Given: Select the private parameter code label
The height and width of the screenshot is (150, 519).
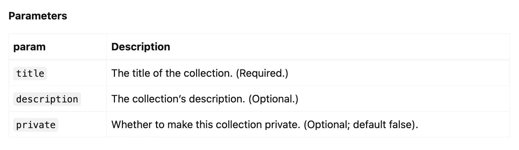Looking at the screenshot, I should click(36, 125).
